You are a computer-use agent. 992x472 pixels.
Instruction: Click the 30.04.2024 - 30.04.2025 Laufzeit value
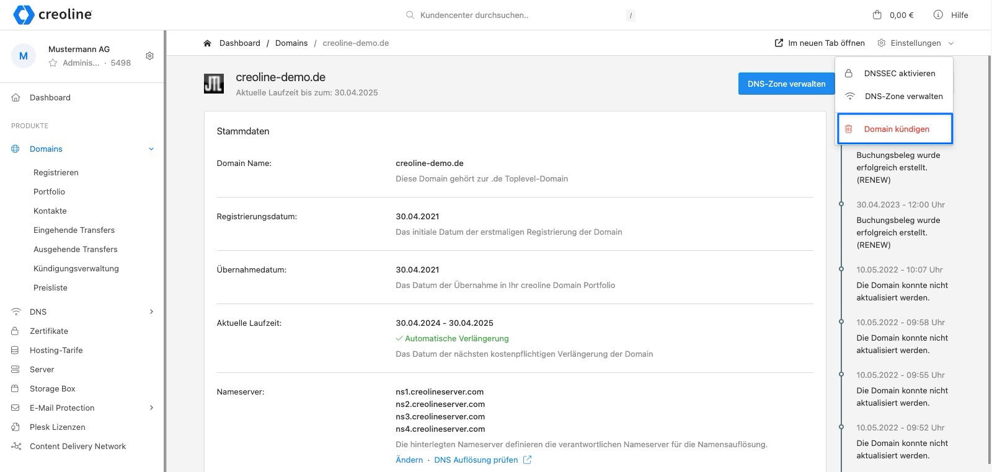(x=445, y=323)
